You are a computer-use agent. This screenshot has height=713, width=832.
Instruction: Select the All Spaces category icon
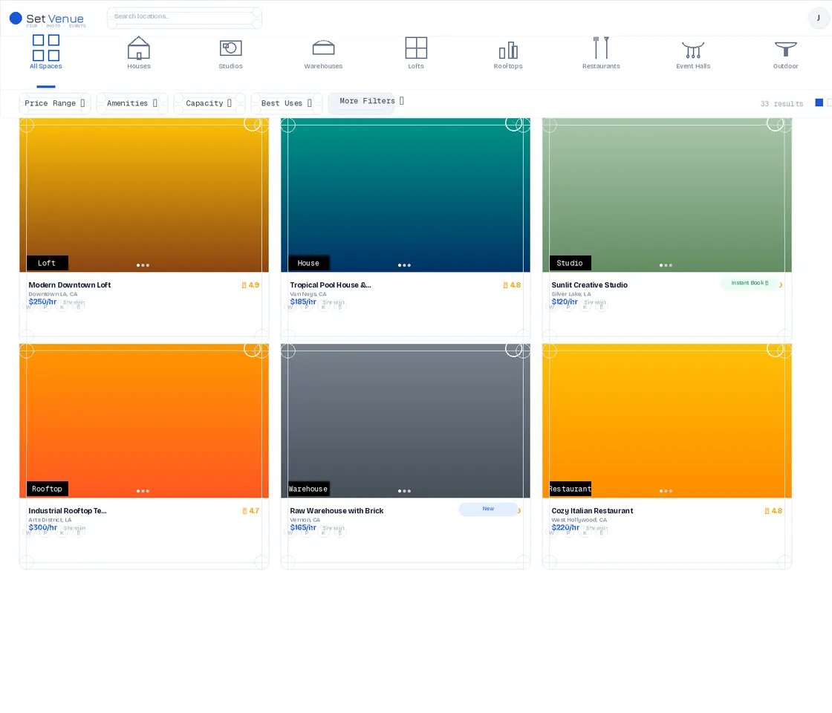pos(46,48)
